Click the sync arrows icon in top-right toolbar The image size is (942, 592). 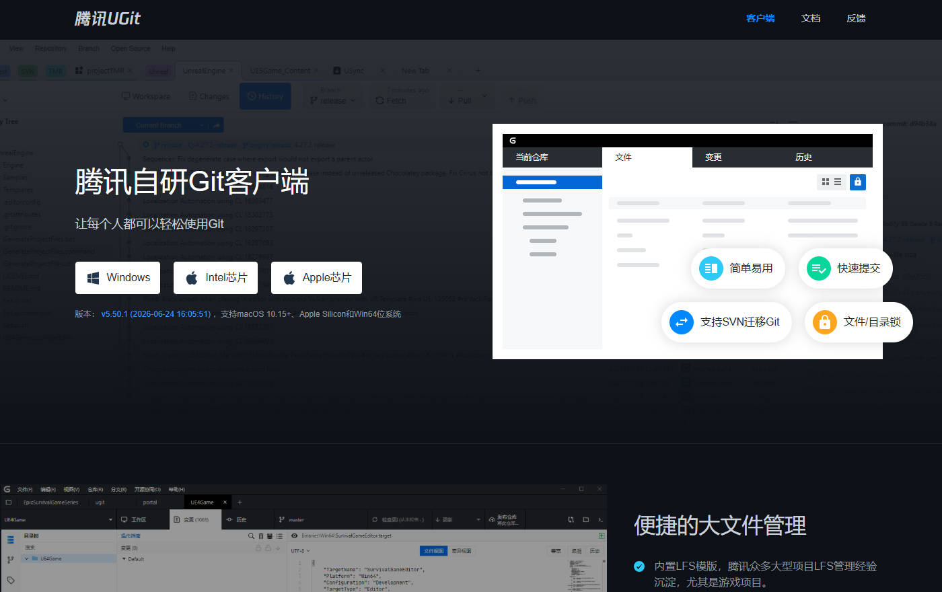tap(571, 520)
